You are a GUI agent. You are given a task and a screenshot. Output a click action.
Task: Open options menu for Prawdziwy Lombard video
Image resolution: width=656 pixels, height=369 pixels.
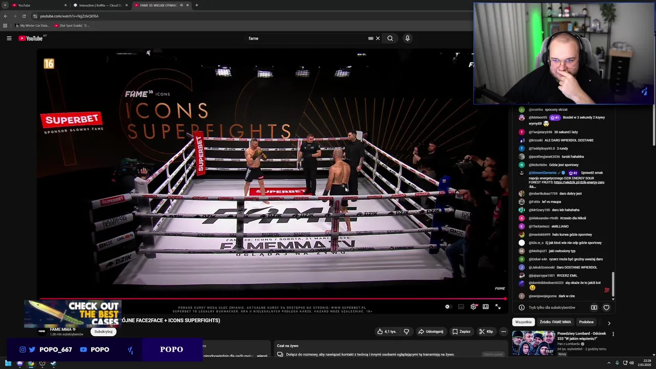coord(613,334)
